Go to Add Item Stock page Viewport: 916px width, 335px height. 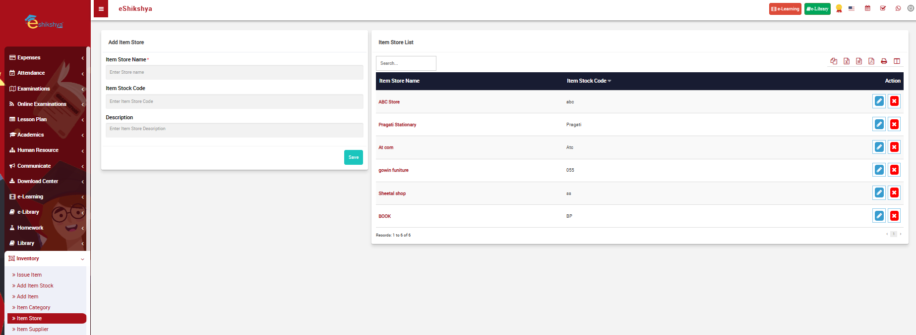35,286
